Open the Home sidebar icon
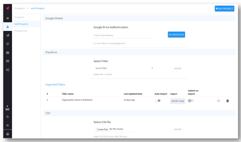Viewport: 241px width, 142px height. pyautogui.click(x=7, y=18)
